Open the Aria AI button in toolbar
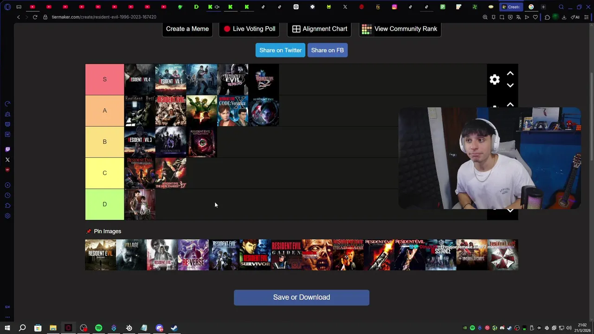This screenshot has height=334, width=594. [x=575, y=17]
